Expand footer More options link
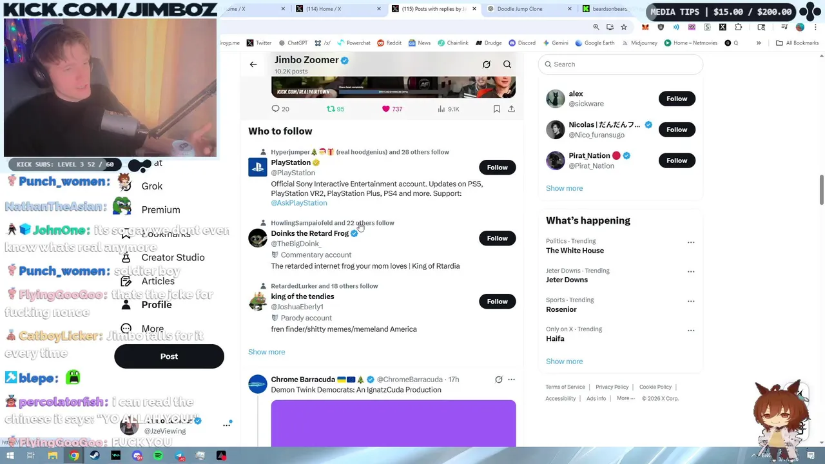This screenshot has width=825, height=464. click(625, 398)
